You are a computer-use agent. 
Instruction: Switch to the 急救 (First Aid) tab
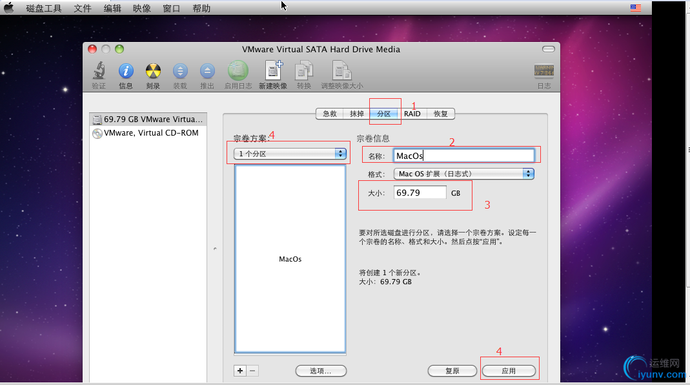[330, 114]
